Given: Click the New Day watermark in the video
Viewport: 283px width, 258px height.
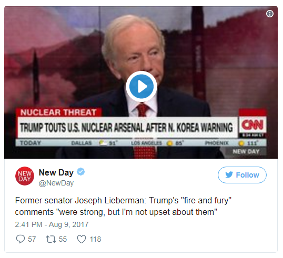Looking at the screenshot, I should (x=246, y=151).
